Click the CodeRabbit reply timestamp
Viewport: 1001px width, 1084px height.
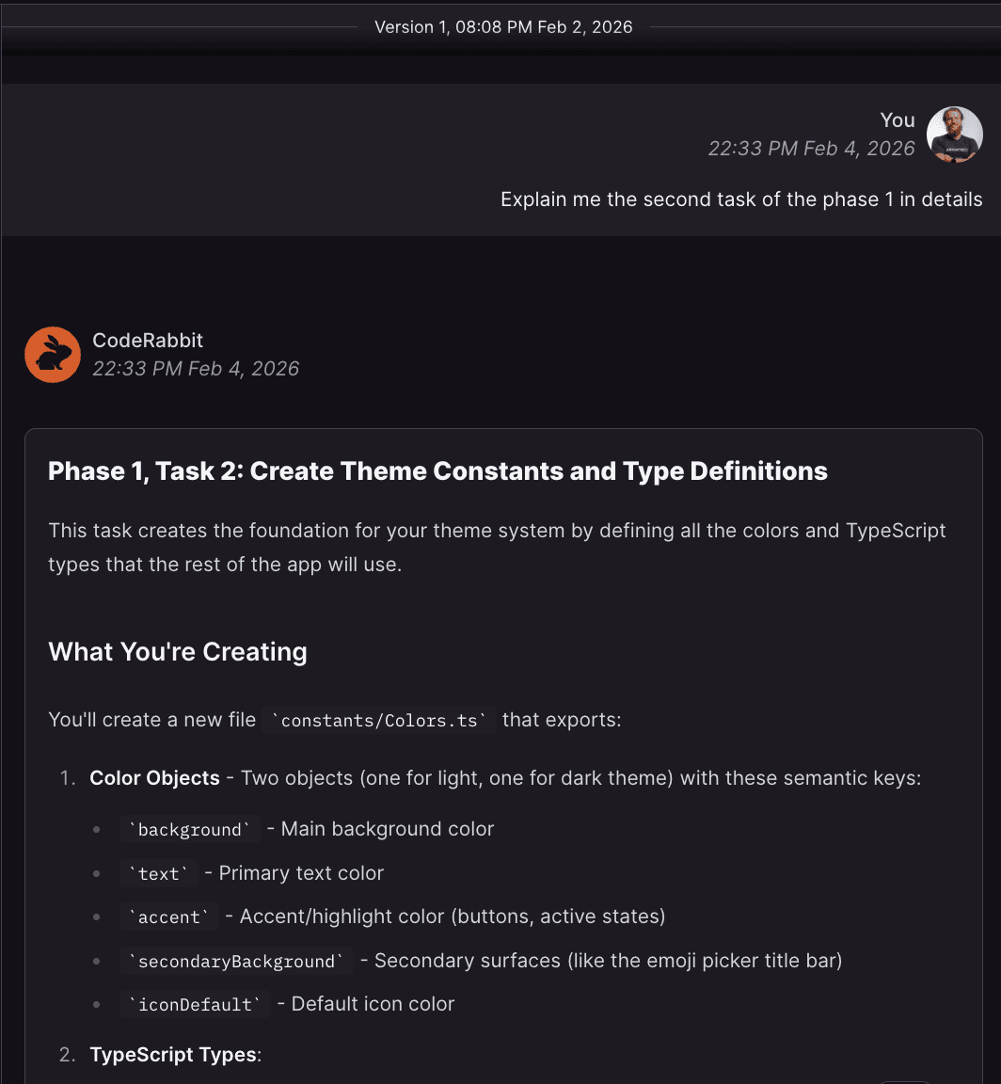click(196, 369)
